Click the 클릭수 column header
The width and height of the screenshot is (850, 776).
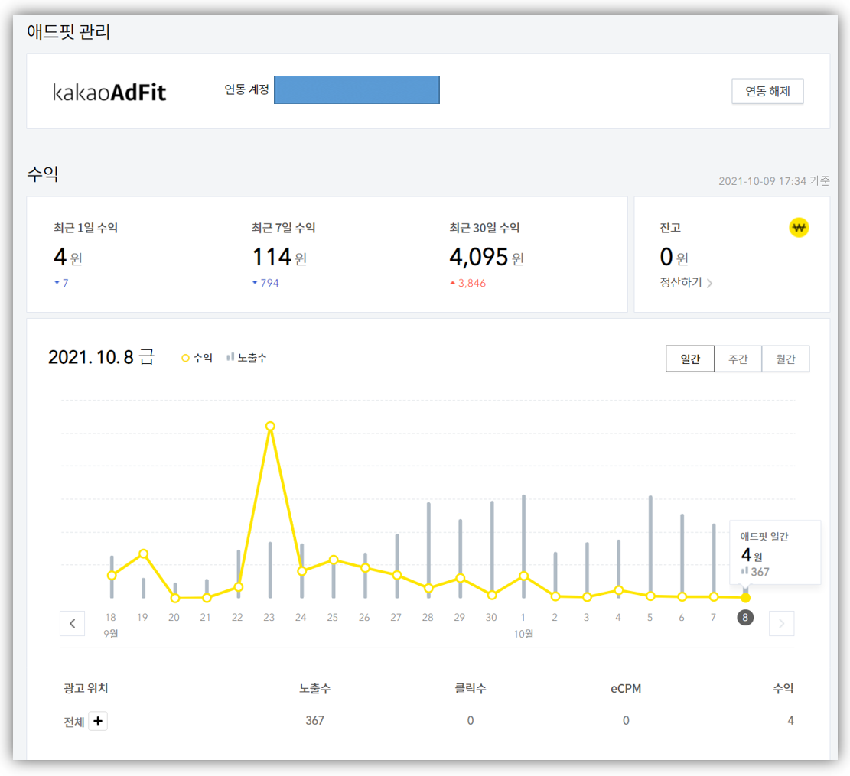tap(470, 688)
